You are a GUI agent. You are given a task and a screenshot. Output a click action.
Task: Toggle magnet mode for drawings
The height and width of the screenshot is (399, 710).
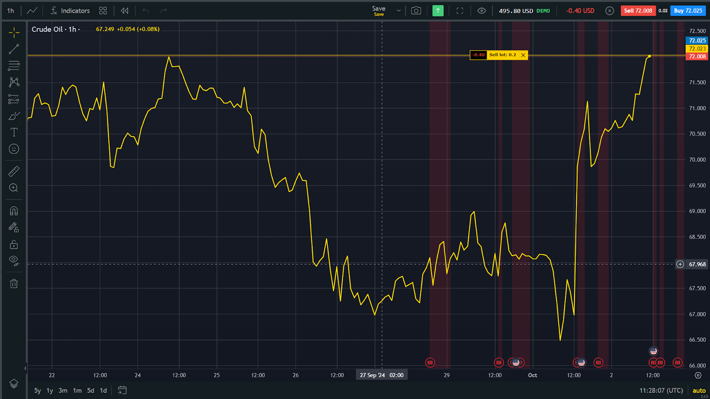(x=14, y=211)
